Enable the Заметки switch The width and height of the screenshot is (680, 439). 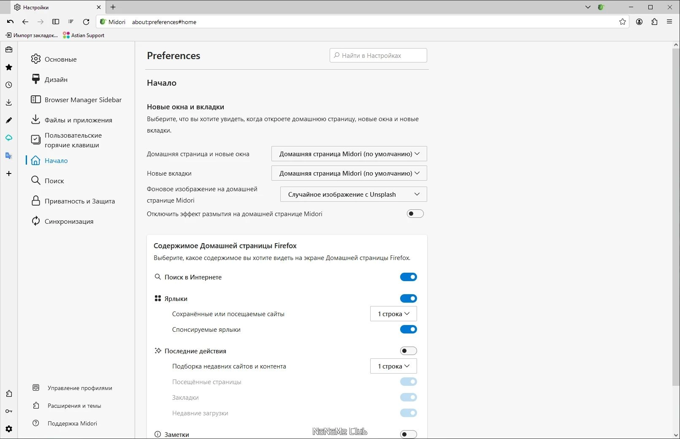pyautogui.click(x=408, y=434)
